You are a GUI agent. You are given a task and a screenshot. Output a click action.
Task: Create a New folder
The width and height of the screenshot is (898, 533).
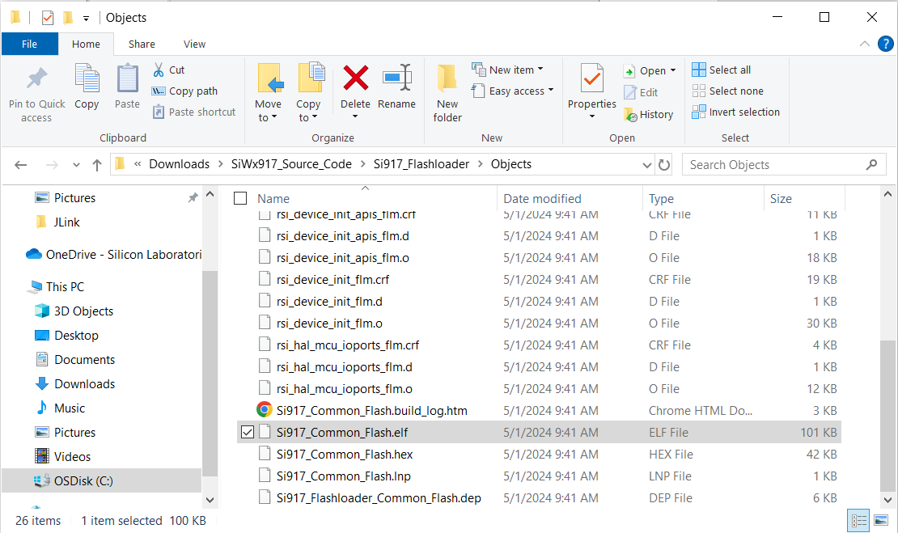click(447, 94)
